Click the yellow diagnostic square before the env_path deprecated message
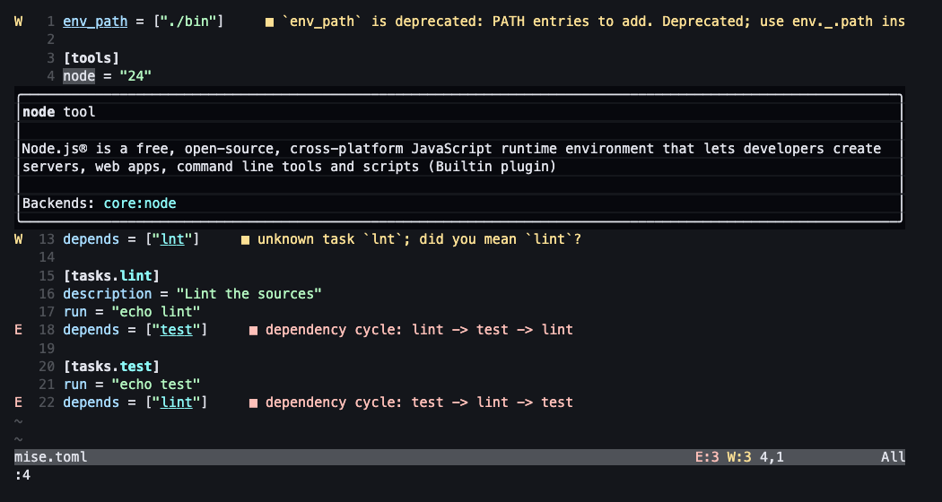This screenshot has width=942, height=502. (x=270, y=22)
